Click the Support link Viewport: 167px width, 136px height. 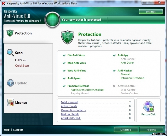[18, 130]
